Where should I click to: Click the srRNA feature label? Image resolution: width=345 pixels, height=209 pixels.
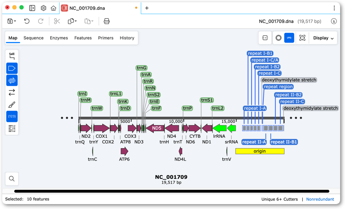point(231,142)
